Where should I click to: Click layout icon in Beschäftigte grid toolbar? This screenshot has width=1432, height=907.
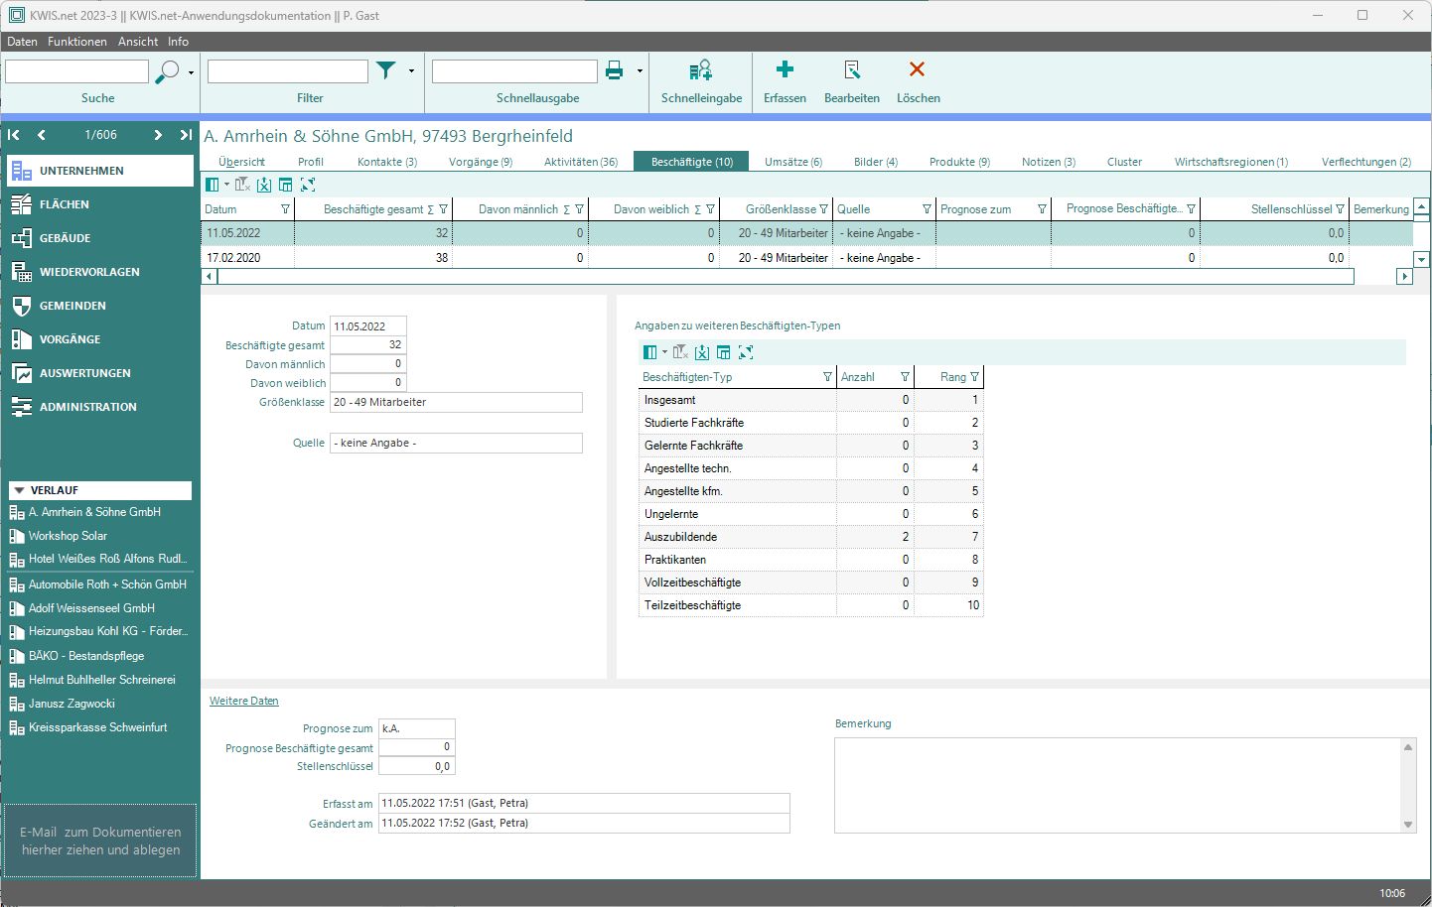point(286,185)
